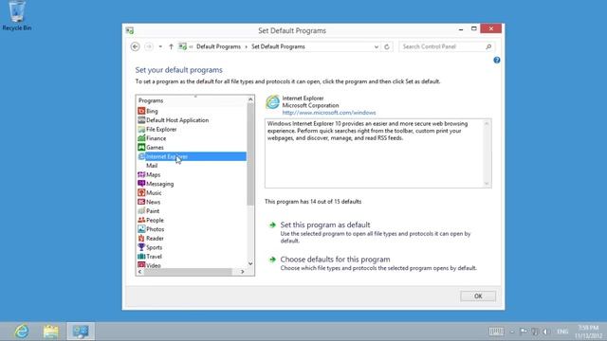Click the ENG language indicator
This screenshot has height=341, width=607.
click(562, 332)
